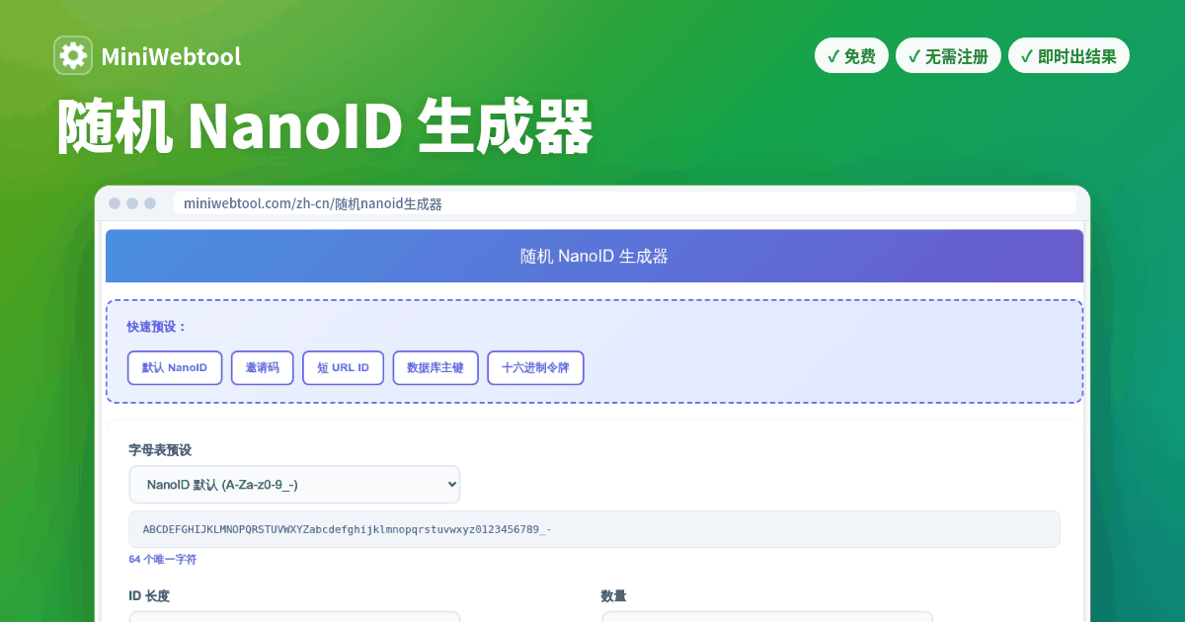This screenshot has width=1185, height=622.
Task: Select the 邀请码 preset
Action: 263,367
